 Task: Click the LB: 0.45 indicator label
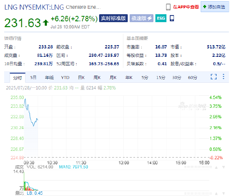pyautogui.click(x=35, y=193)
